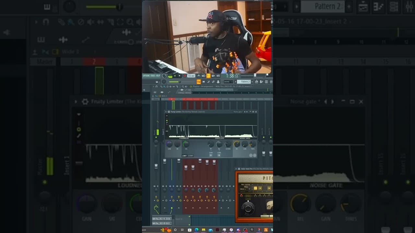Click the tempo field showing 132
The width and height of the screenshot is (415, 233).
(191, 76)
